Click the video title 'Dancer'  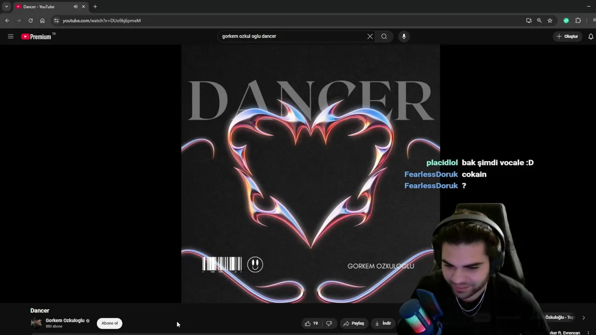click(40, 310)
